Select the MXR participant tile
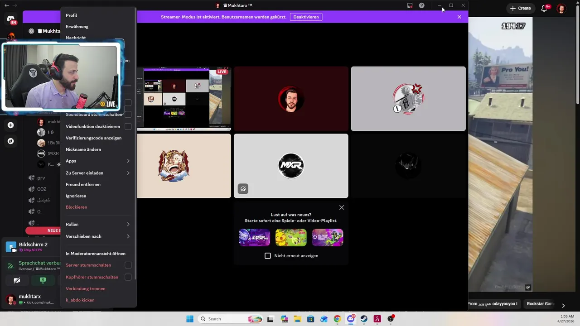This screenshot has height=326, width=580. (291, 166)
